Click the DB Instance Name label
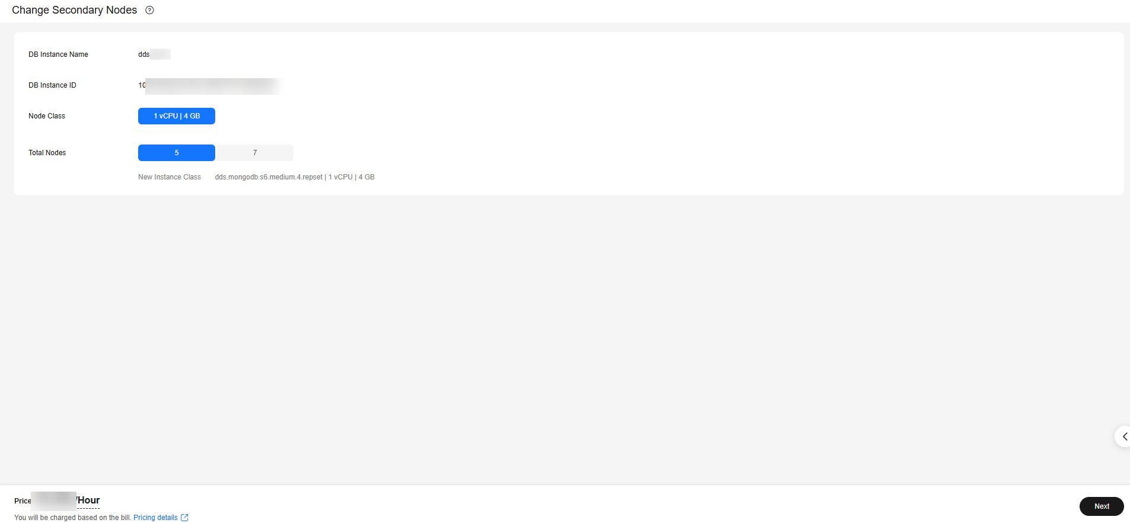1130x523 pixels. pos(58,54)
